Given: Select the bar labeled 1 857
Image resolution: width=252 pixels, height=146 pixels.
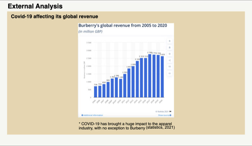Looking at the screenshot, I should [x=129, y=83].
